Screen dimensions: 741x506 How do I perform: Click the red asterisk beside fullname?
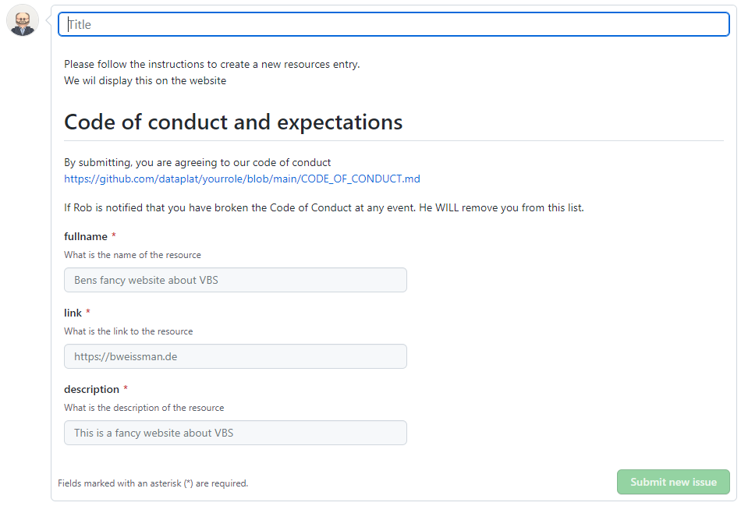(113, 235)
